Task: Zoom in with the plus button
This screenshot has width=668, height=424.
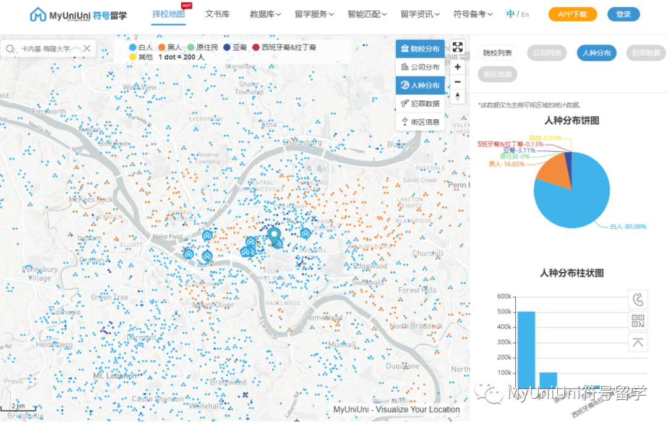Action: [458, 67]
